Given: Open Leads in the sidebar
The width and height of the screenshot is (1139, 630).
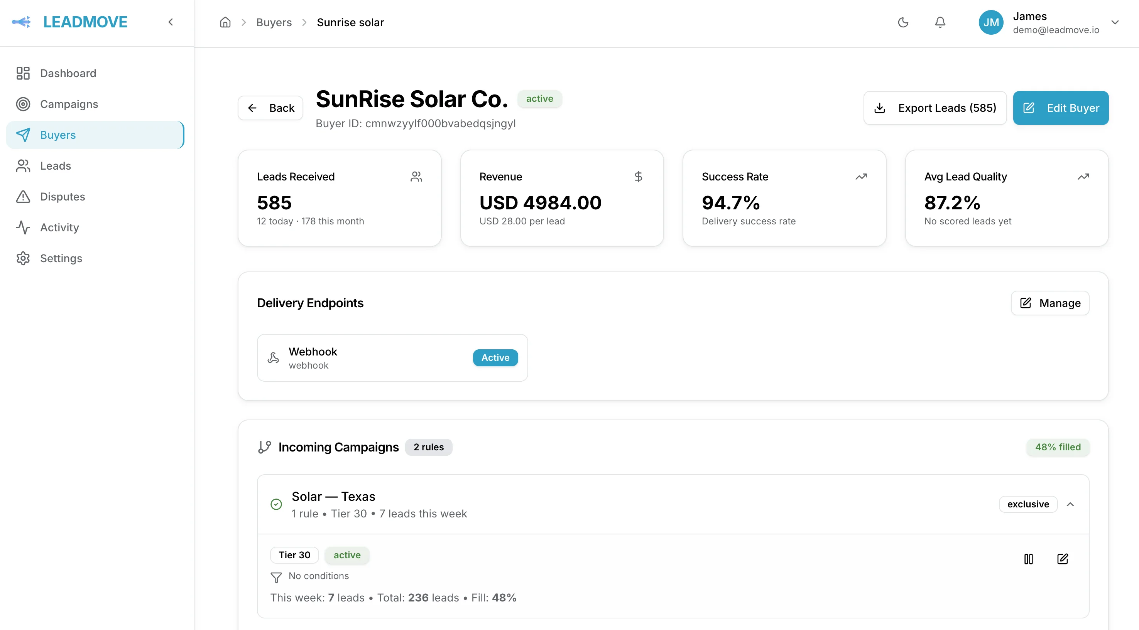Looking at the screenshot, I should (96, 166).
